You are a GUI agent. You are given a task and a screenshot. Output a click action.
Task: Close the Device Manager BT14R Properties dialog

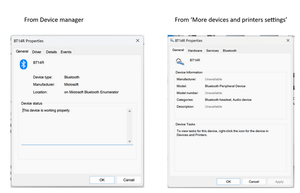tap(137, 41)
